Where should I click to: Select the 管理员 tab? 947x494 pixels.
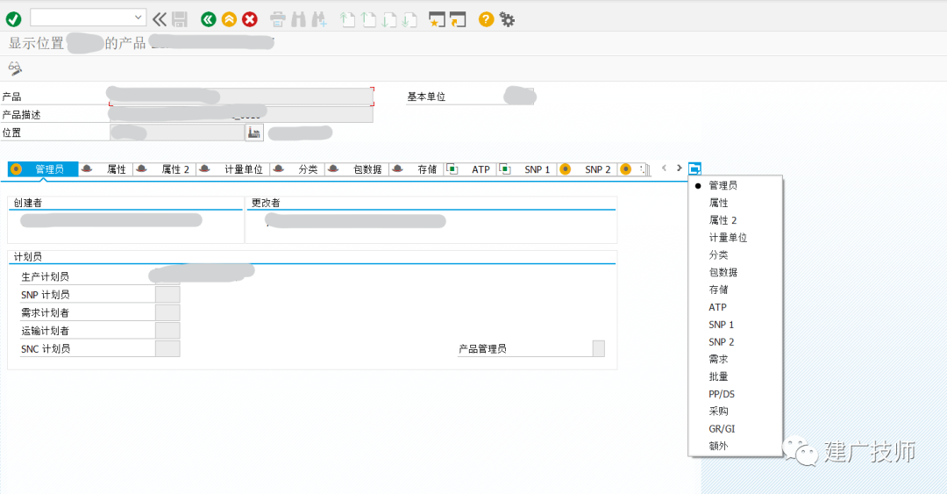click(43, 169)
